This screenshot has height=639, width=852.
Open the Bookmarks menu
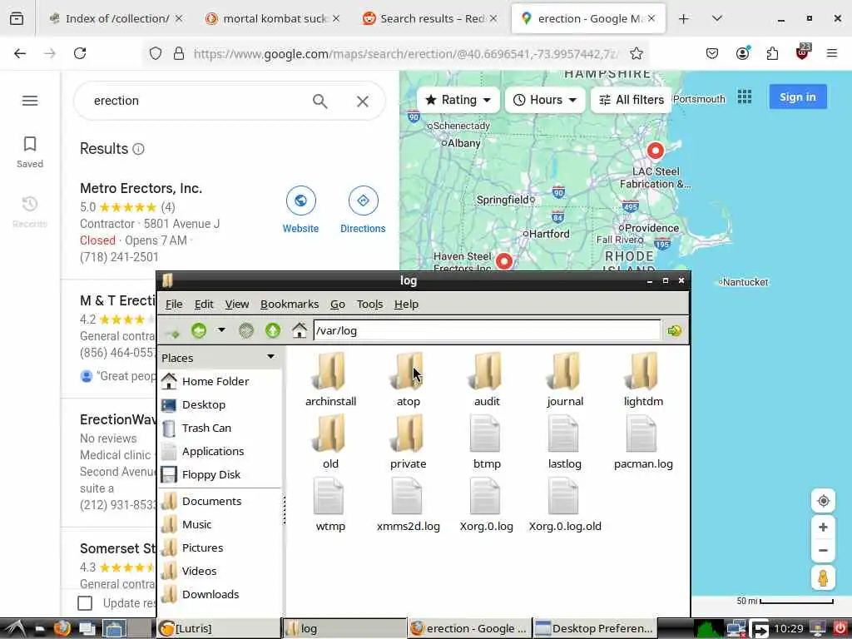(x=290, y=305)
